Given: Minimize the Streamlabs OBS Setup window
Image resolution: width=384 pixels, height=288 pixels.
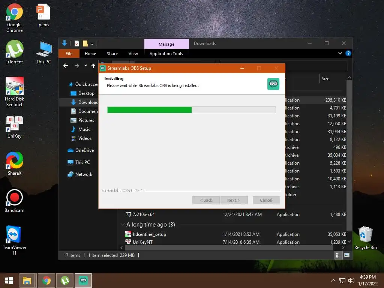Looking at the screenshot, I should point(242,68).
